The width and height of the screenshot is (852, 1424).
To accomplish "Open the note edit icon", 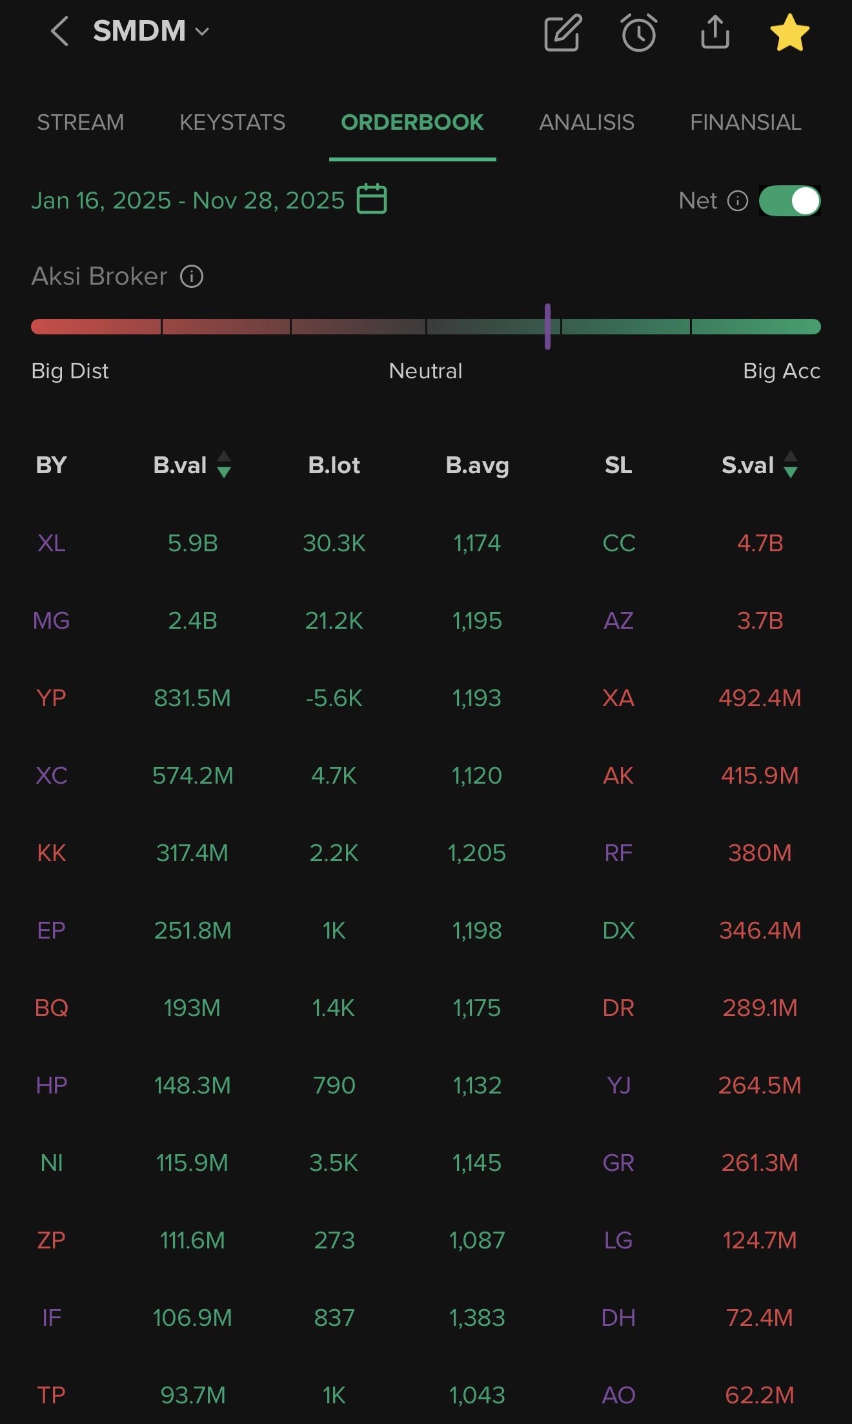I will pyautogui.click(x=563, y=33).
